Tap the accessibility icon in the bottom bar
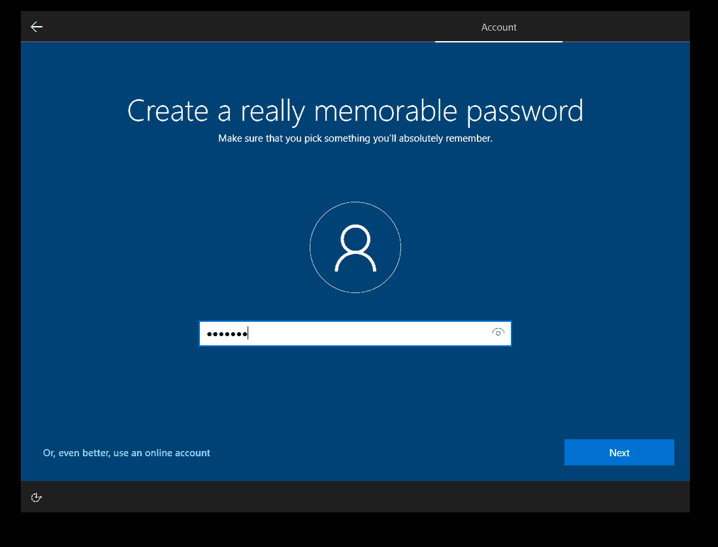The image size is (718, 547). coord(36,497)
